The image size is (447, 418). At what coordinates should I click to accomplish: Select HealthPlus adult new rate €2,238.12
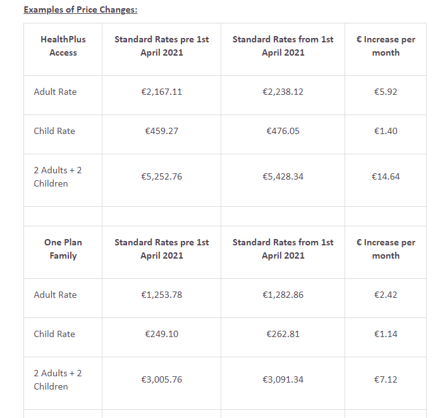[283, 92]
